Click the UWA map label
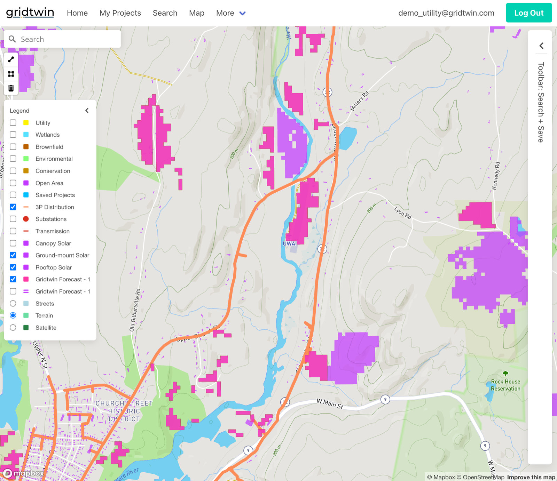Viewport: 557px width, 481px height. click(289, 243)
